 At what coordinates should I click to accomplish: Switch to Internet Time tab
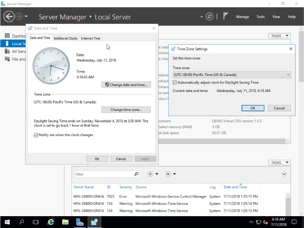(x=90, y=38)
